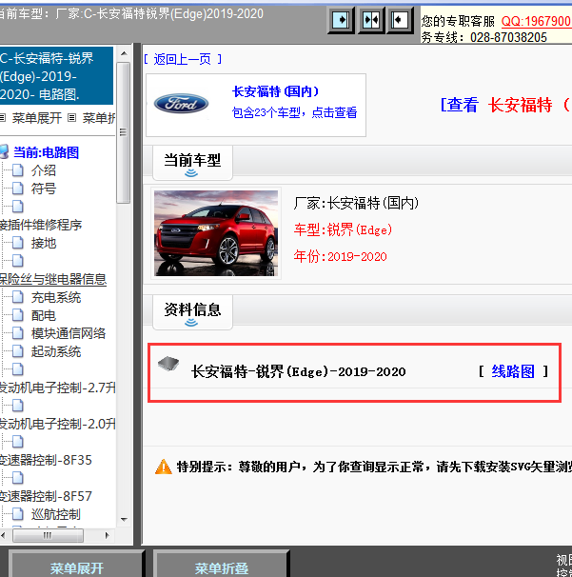Click the page icon beside 接地
The height and width of the screenshot is (577, 572).
coord(18,243)
